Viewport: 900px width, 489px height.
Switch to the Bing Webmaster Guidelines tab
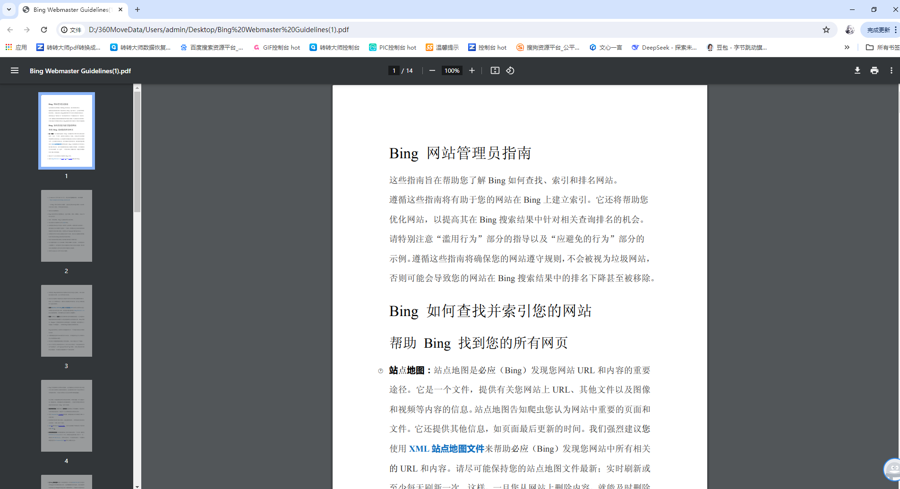tap(66, 9)
